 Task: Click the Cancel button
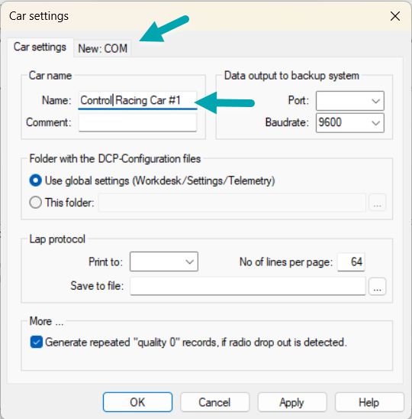coord(214,402)
